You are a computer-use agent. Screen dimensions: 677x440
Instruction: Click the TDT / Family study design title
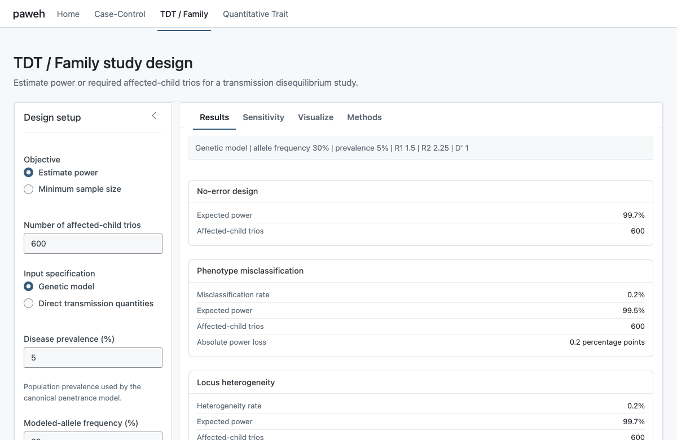[103, 63]
